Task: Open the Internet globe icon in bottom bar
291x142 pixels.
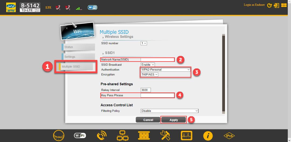Action: pos(59,136)
